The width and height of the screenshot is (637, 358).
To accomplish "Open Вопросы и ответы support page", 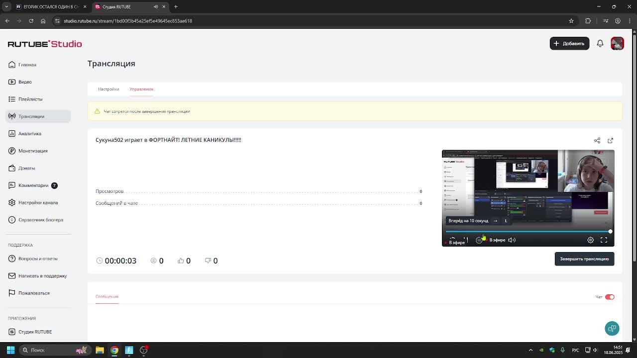I will pos(38,259).
